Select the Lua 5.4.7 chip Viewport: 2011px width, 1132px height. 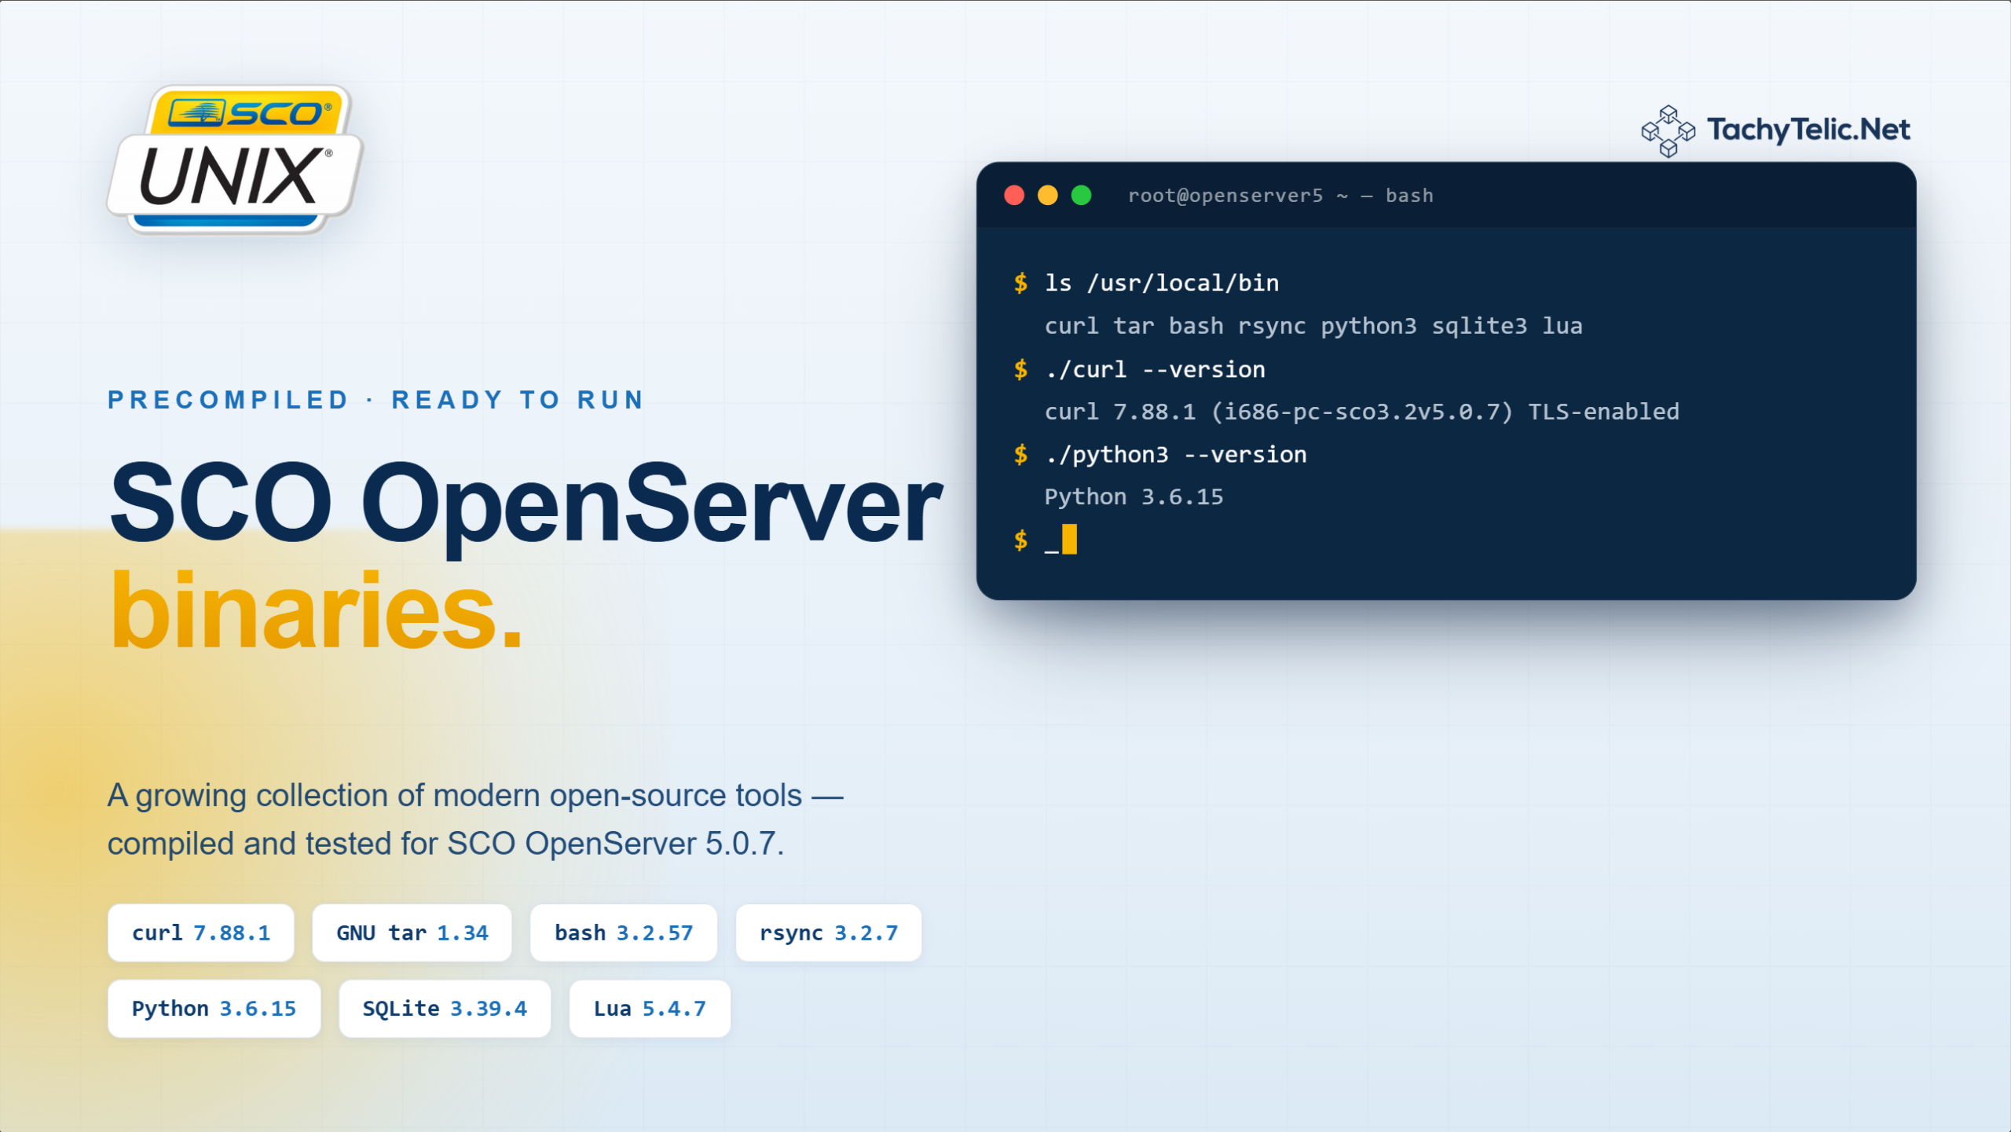(650, 1009)
